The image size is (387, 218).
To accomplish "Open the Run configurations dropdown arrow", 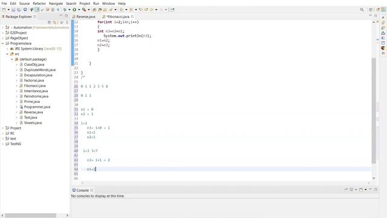I will 79,10.
